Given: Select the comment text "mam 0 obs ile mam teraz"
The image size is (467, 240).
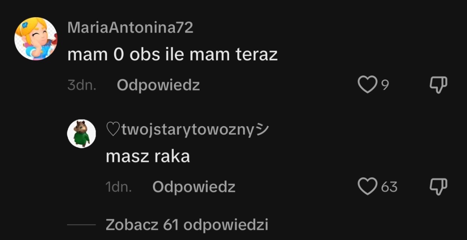Looking at the screenshot, I should click(x=172, y=55).
